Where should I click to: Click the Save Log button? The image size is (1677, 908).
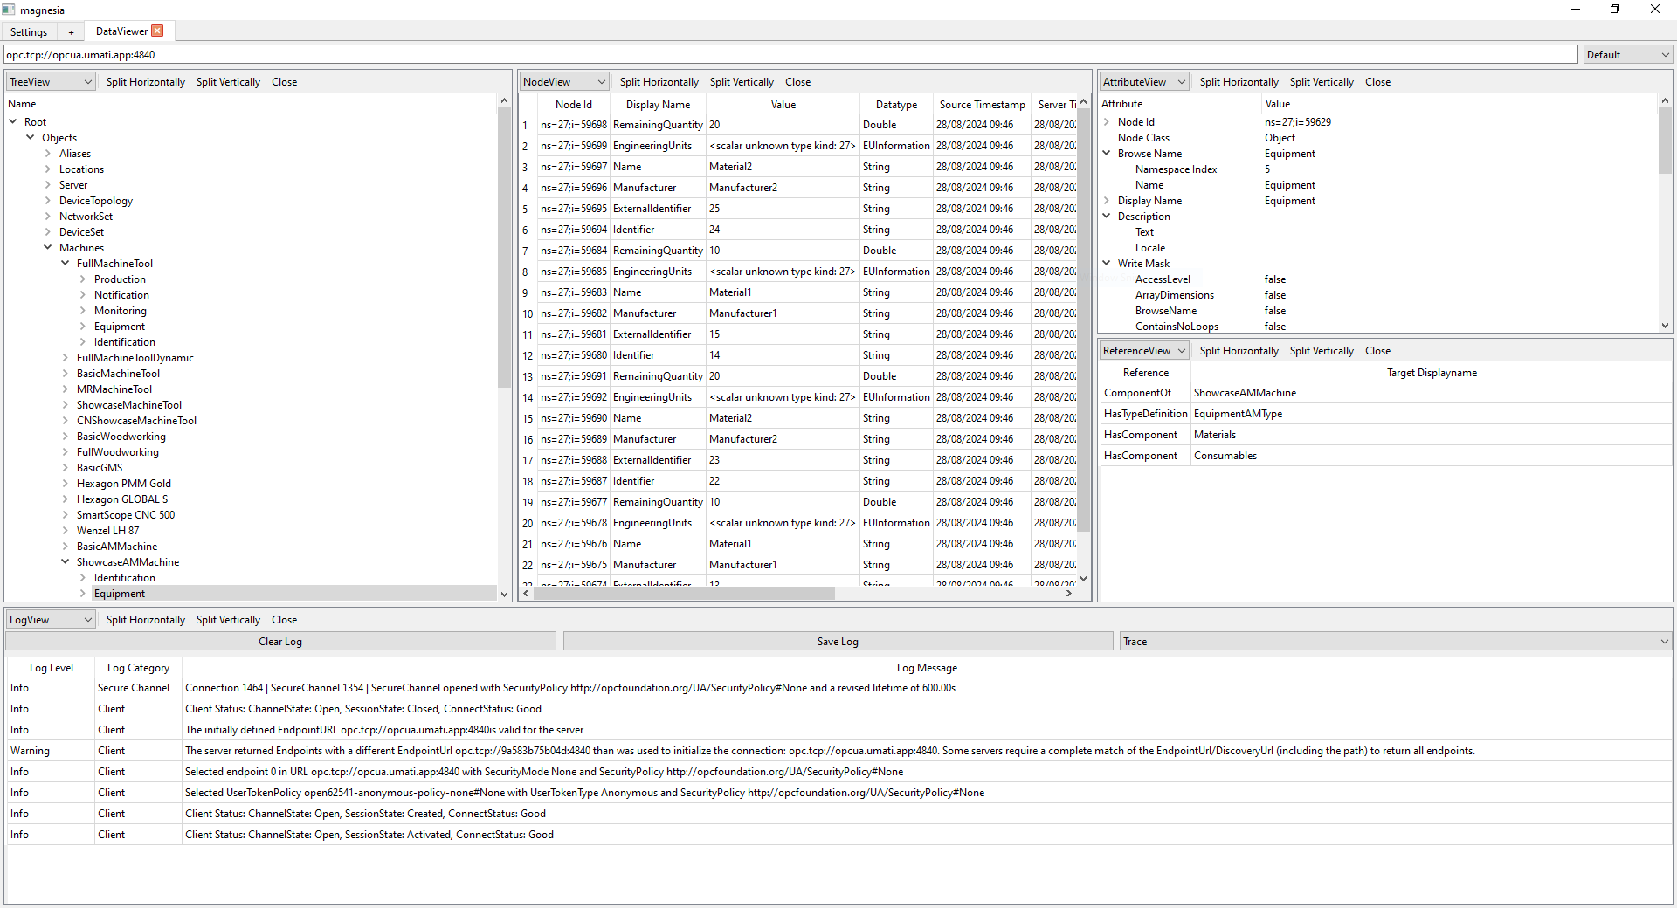[x=838, y=642]
